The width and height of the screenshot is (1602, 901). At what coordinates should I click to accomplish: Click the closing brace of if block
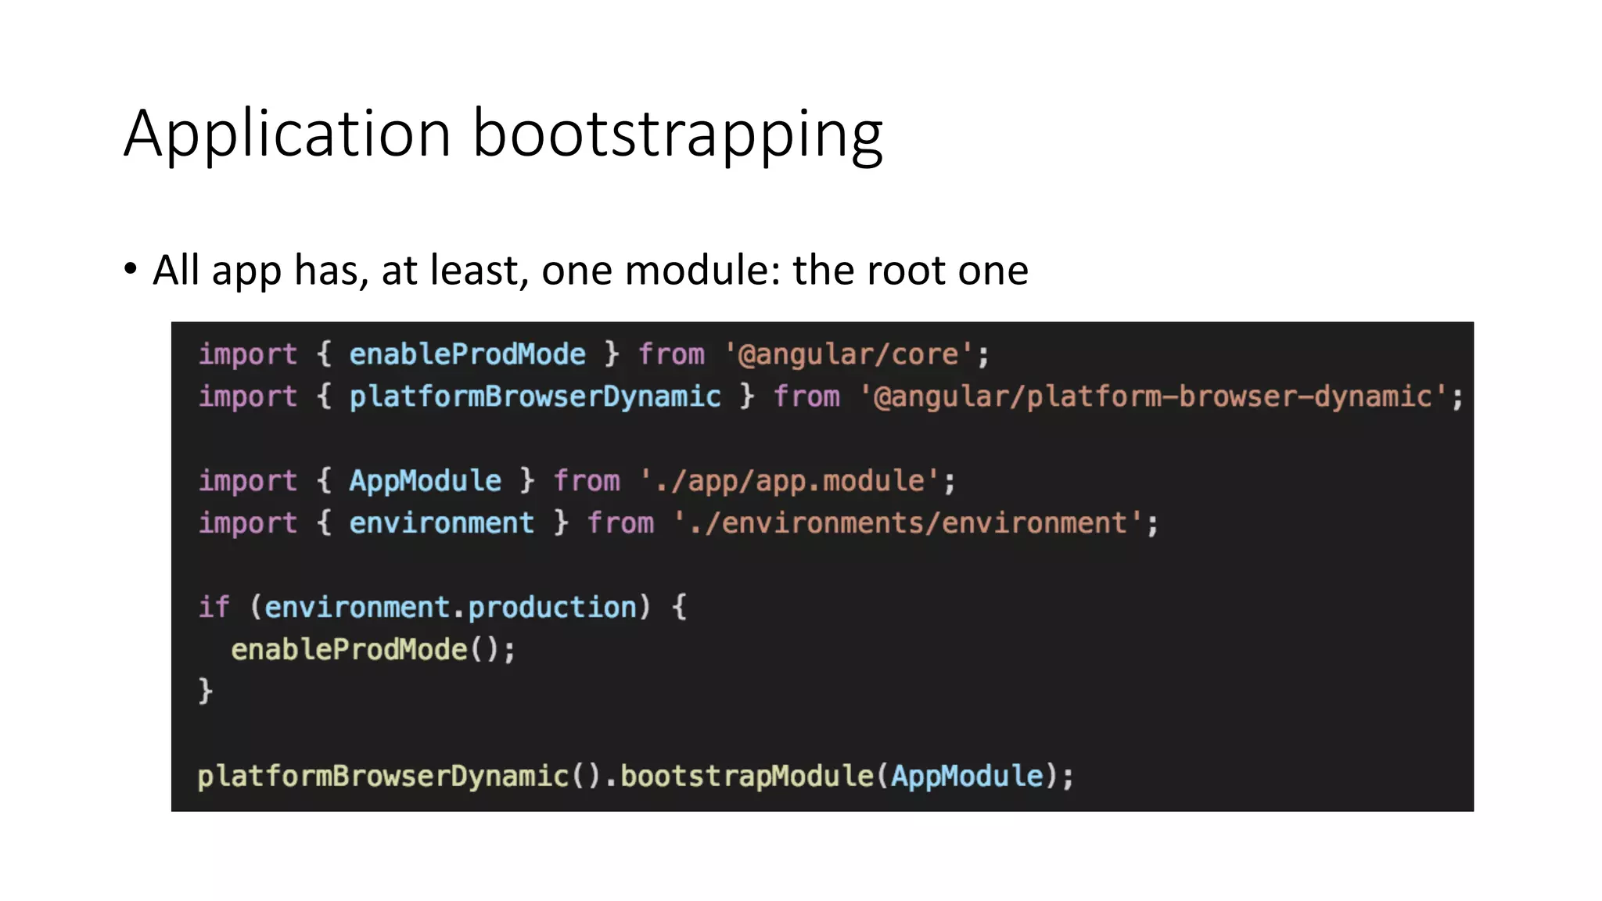tap(205, 691)
